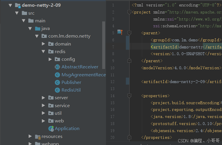Image resolution: width=222 pixels, height=145 pixels.
Task: Click the RedisUtil class icon
Action: coord(57,90)
